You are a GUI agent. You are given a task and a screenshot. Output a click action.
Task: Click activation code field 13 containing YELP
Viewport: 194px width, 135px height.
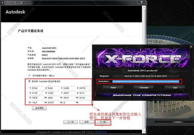(38, 103)
